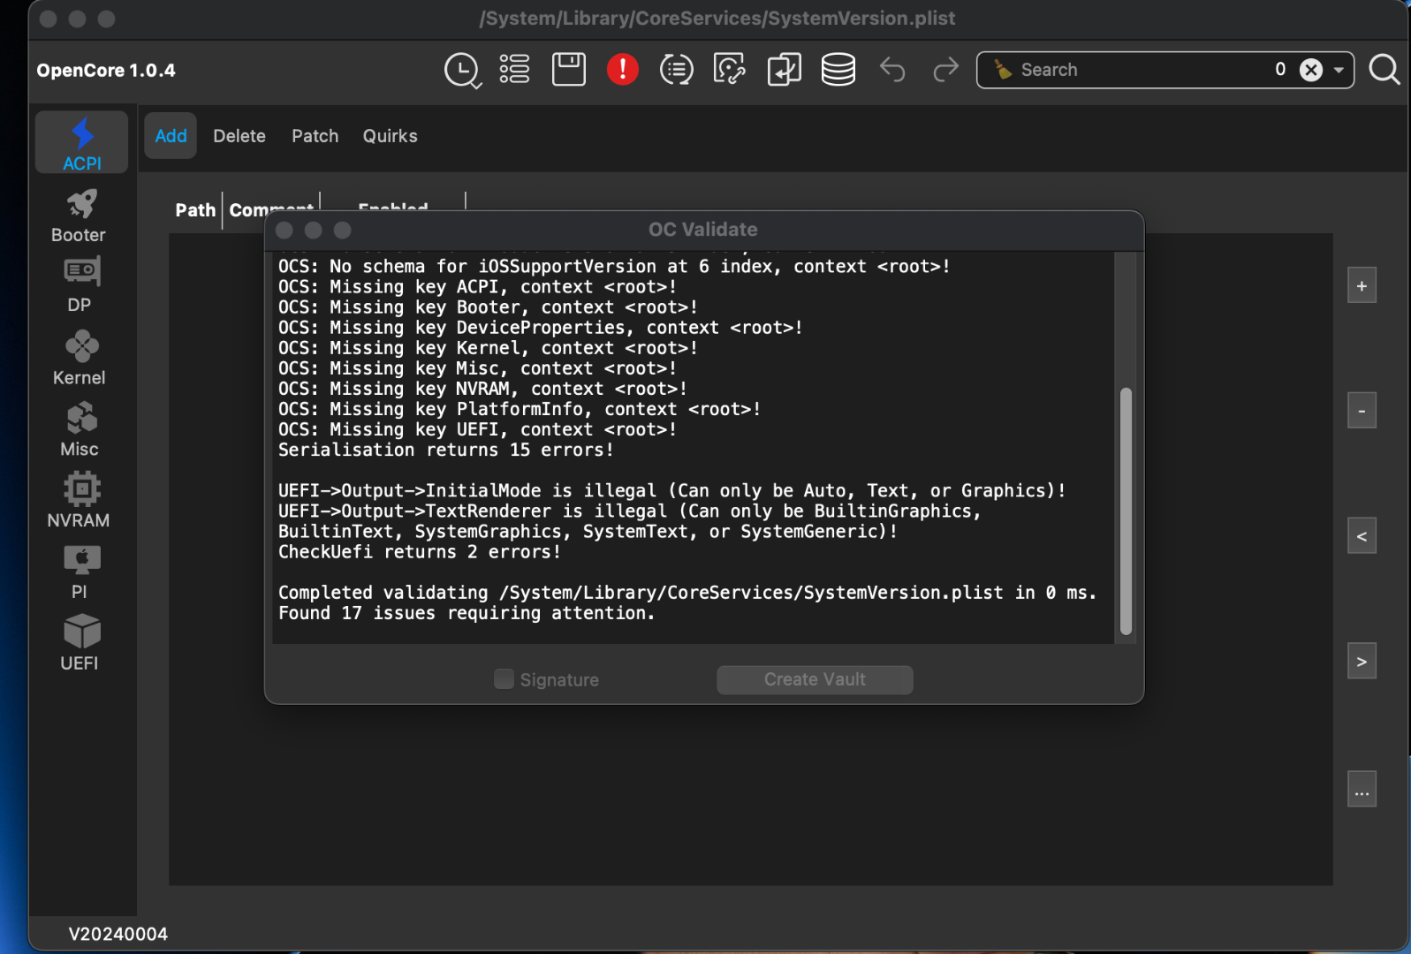Click 'Serialisation returns 15 errors!' line
This screenshot has width=1411, height=954.
445,450
